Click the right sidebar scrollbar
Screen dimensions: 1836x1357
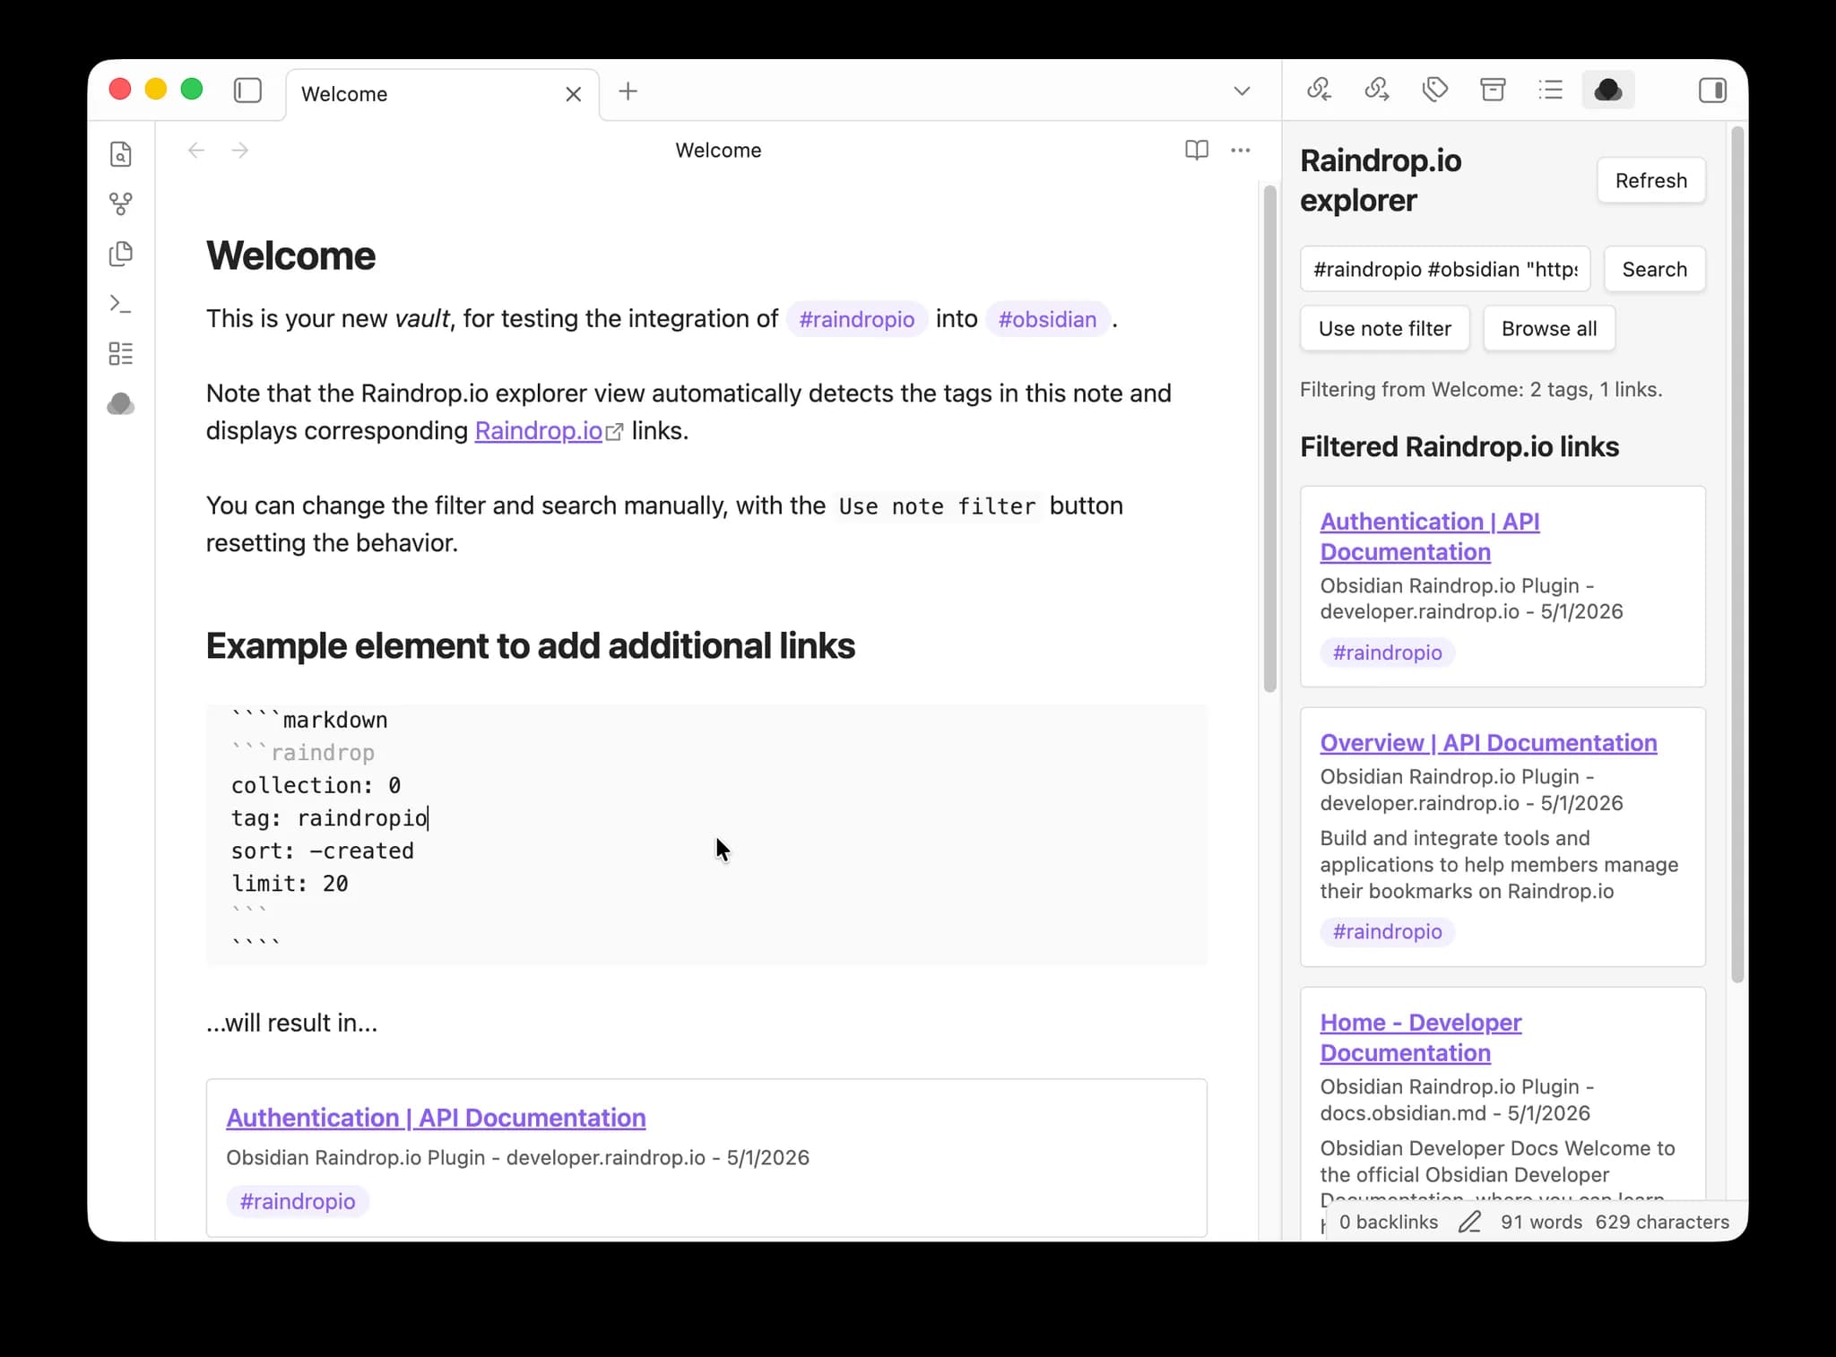tap(1737, 555)
